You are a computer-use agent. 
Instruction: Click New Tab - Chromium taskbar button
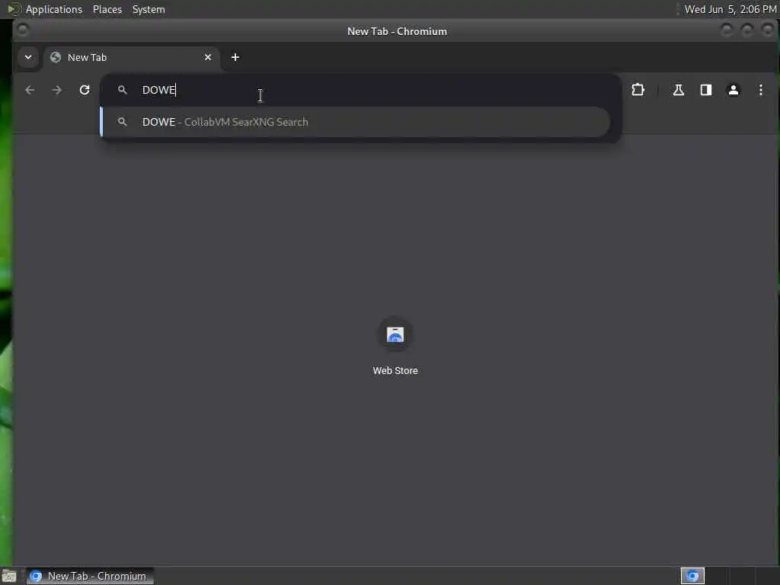tap(90, 576)
